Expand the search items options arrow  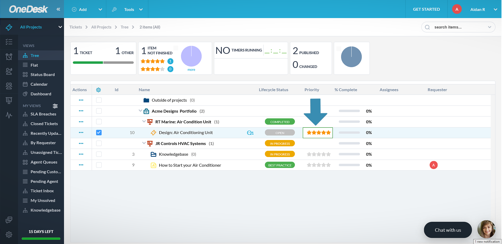tap(489, 27)
